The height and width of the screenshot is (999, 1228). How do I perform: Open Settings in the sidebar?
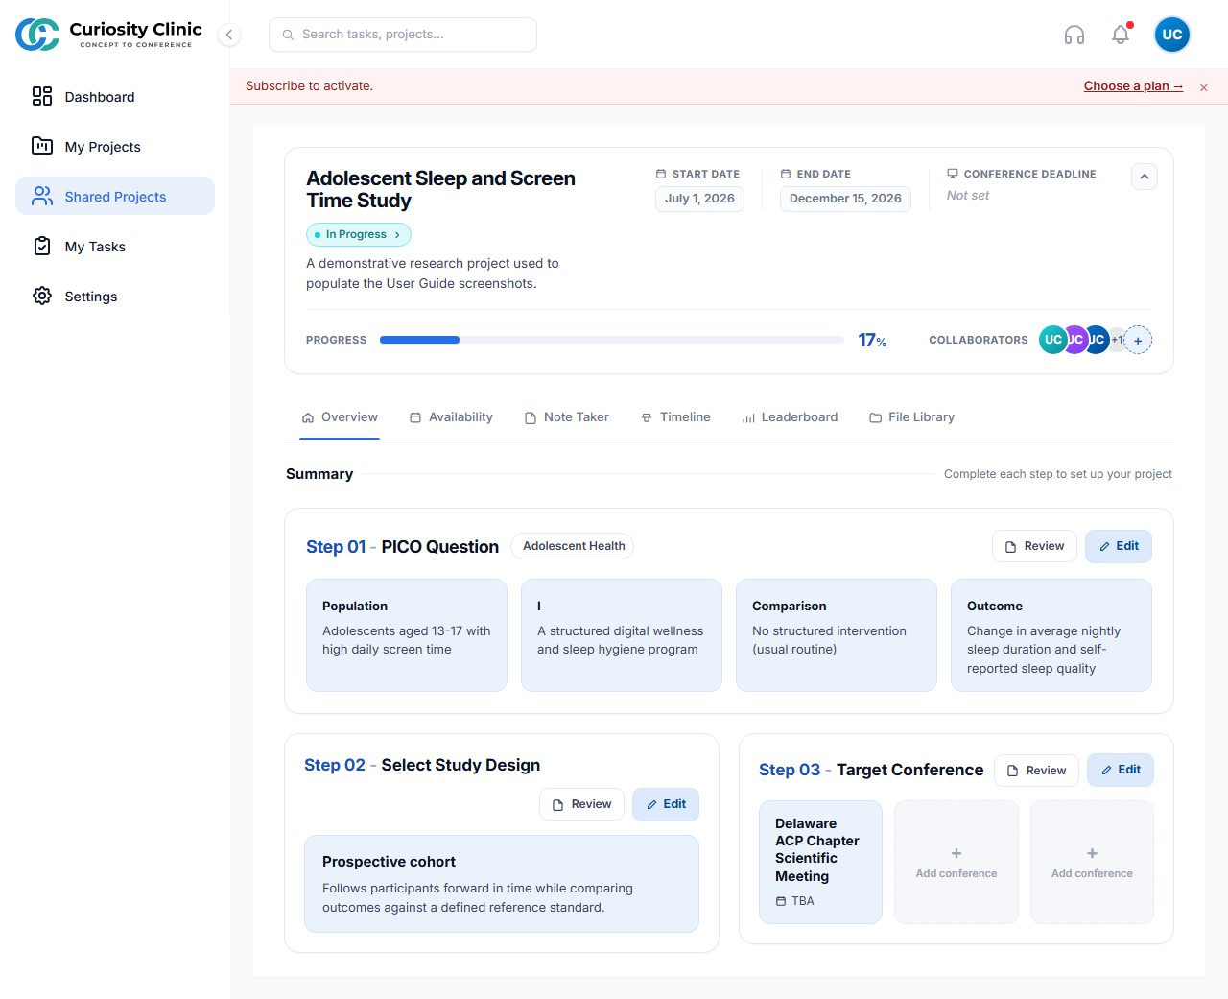click(x=115, y=297)
